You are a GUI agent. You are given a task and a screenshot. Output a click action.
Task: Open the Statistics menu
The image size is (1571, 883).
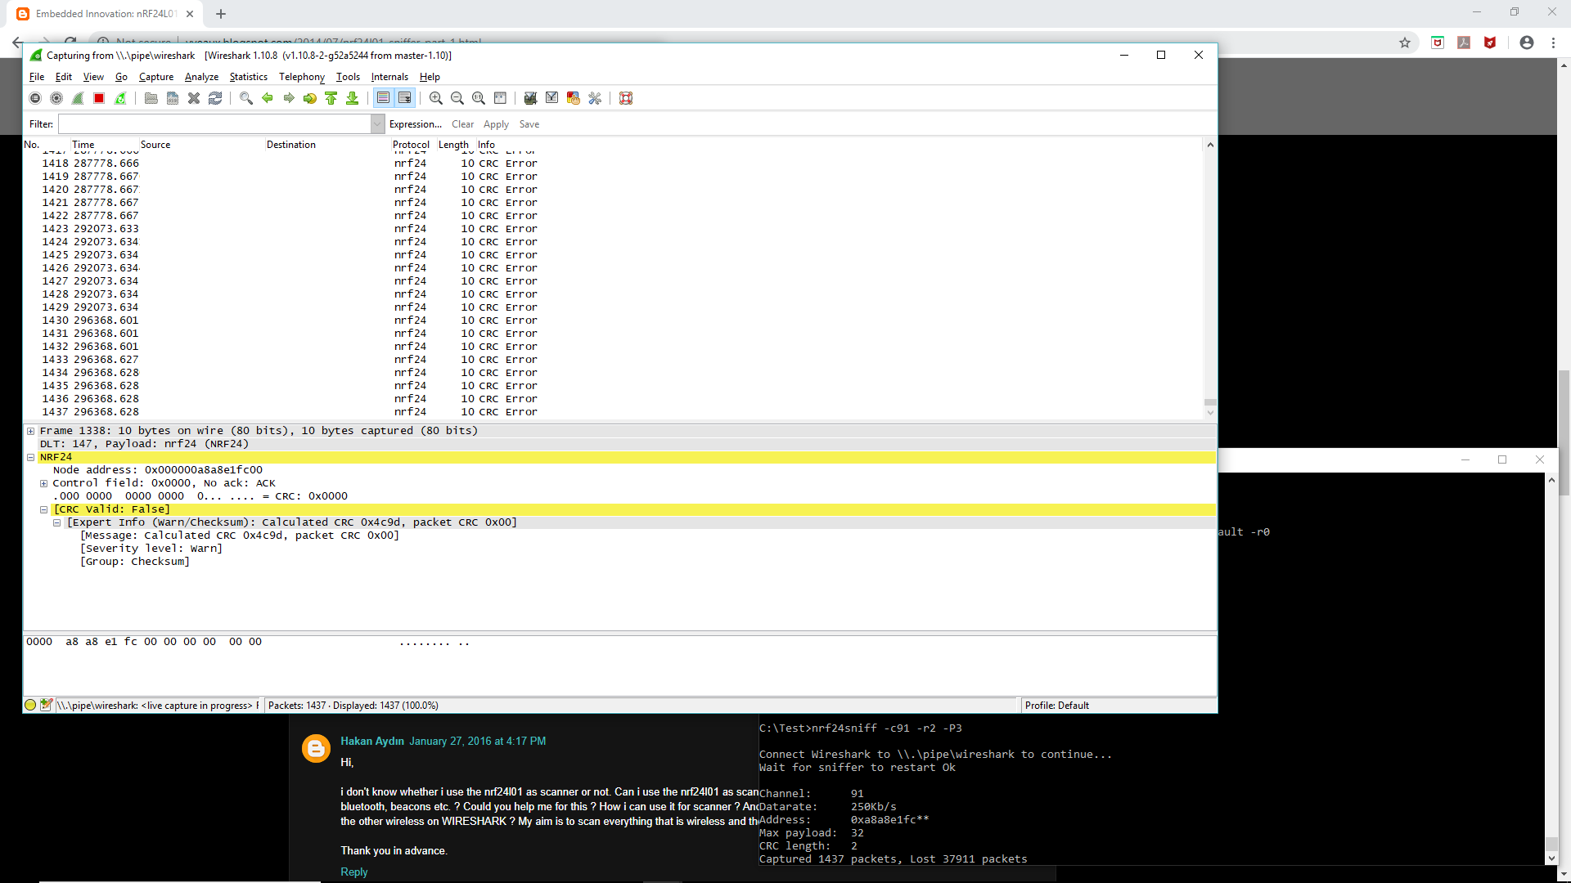[x=249, y=77]
